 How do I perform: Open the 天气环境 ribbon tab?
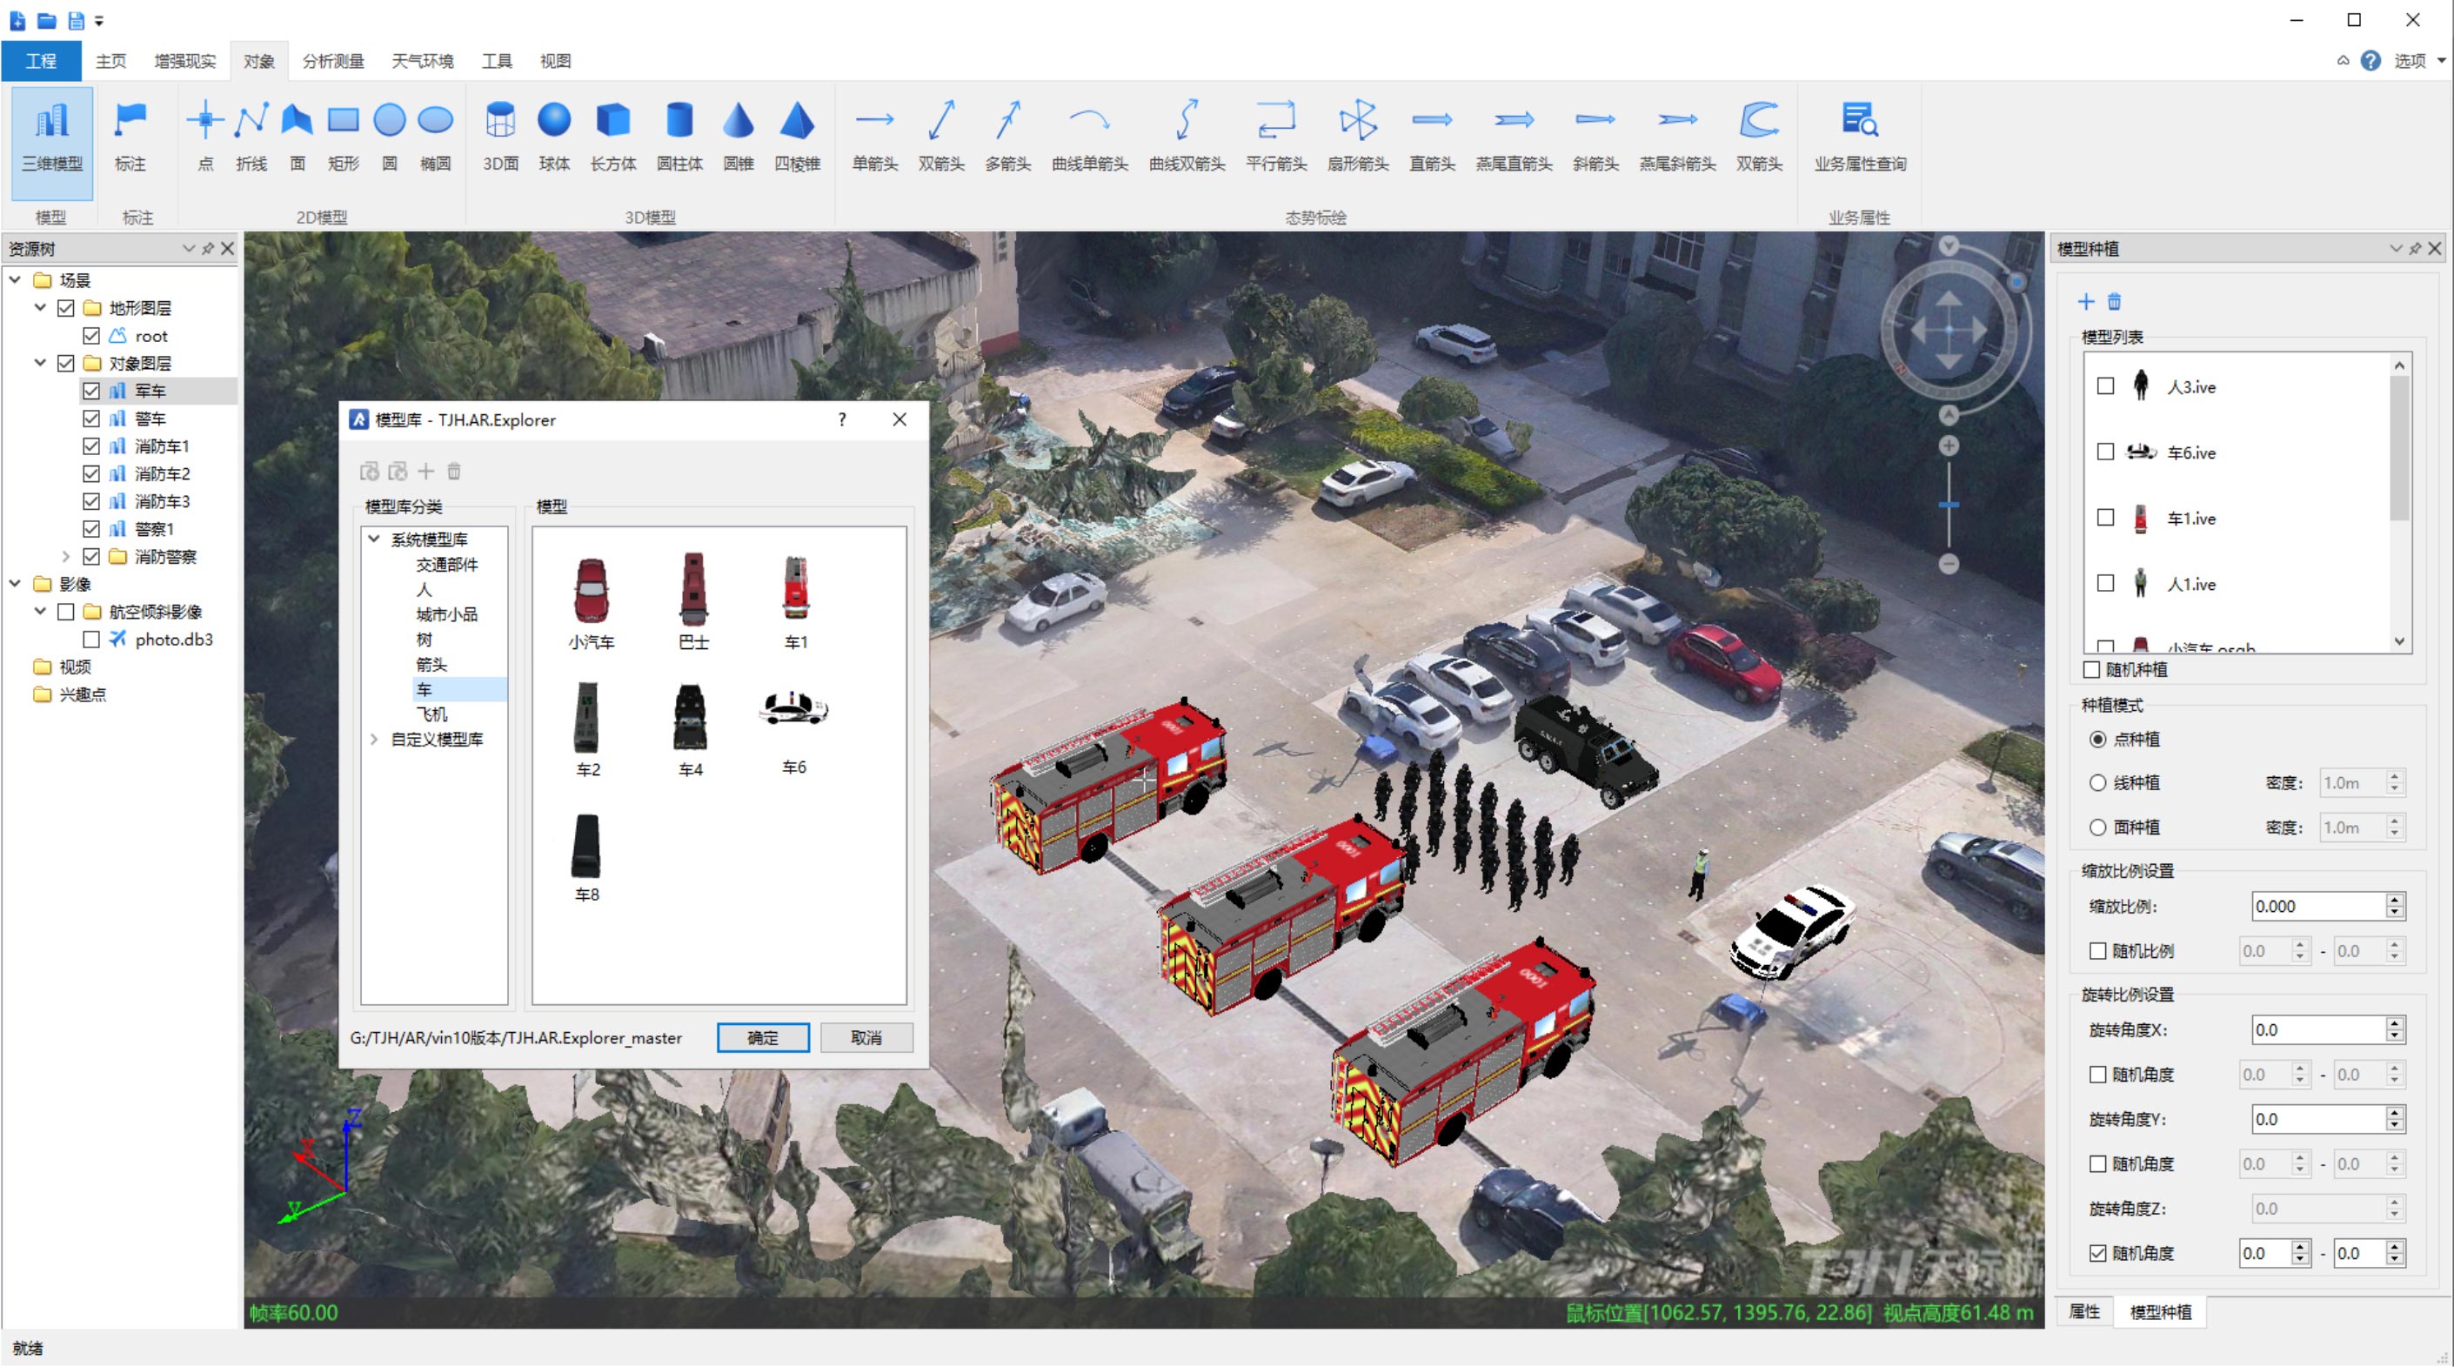tap(422, 61)
